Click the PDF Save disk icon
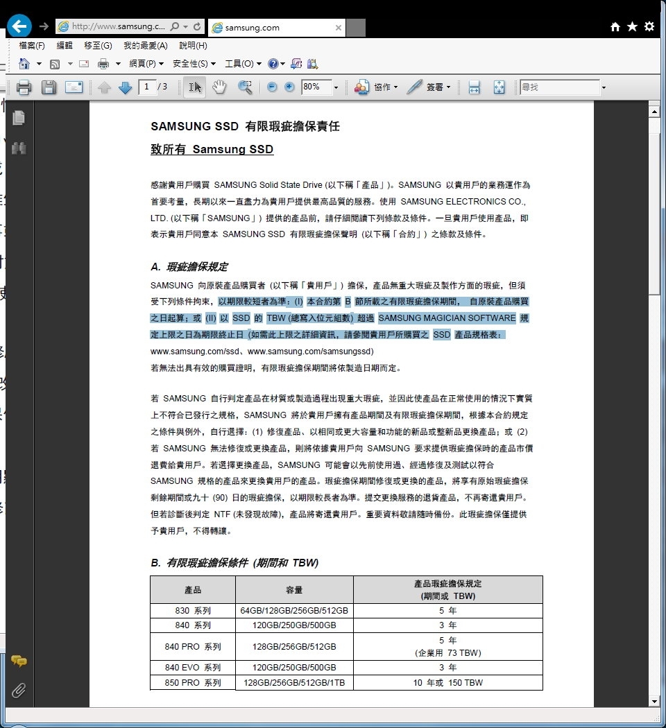The width and height of the screenshot is (666, 728). (49, 87)
